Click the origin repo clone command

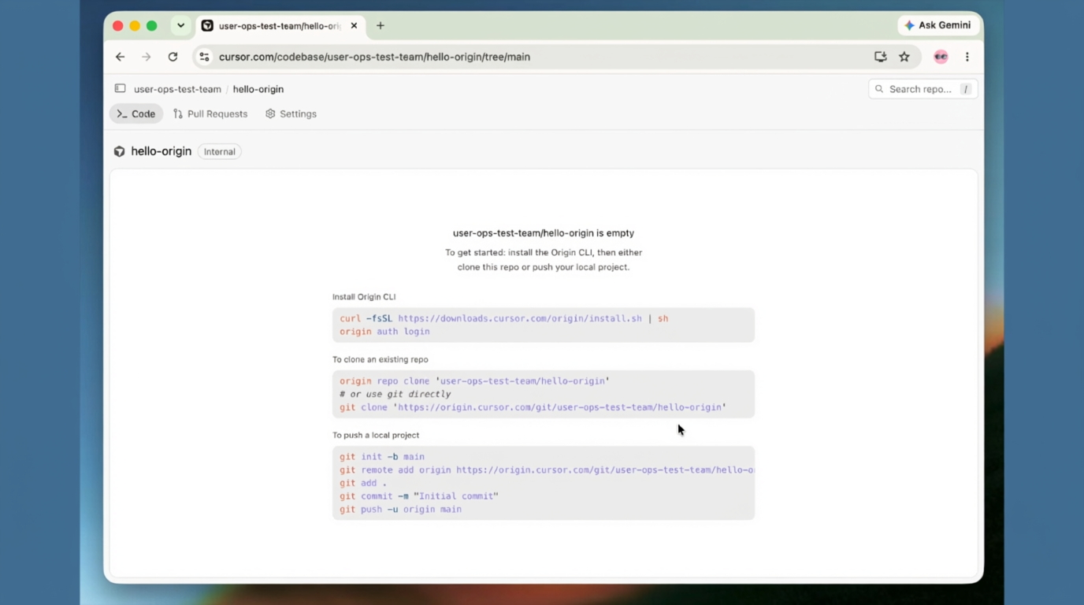point(475,380)
